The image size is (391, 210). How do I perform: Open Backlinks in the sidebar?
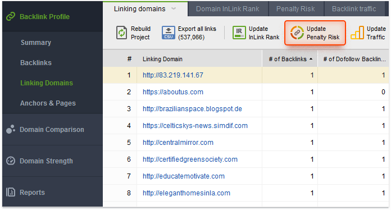point(36,63)
